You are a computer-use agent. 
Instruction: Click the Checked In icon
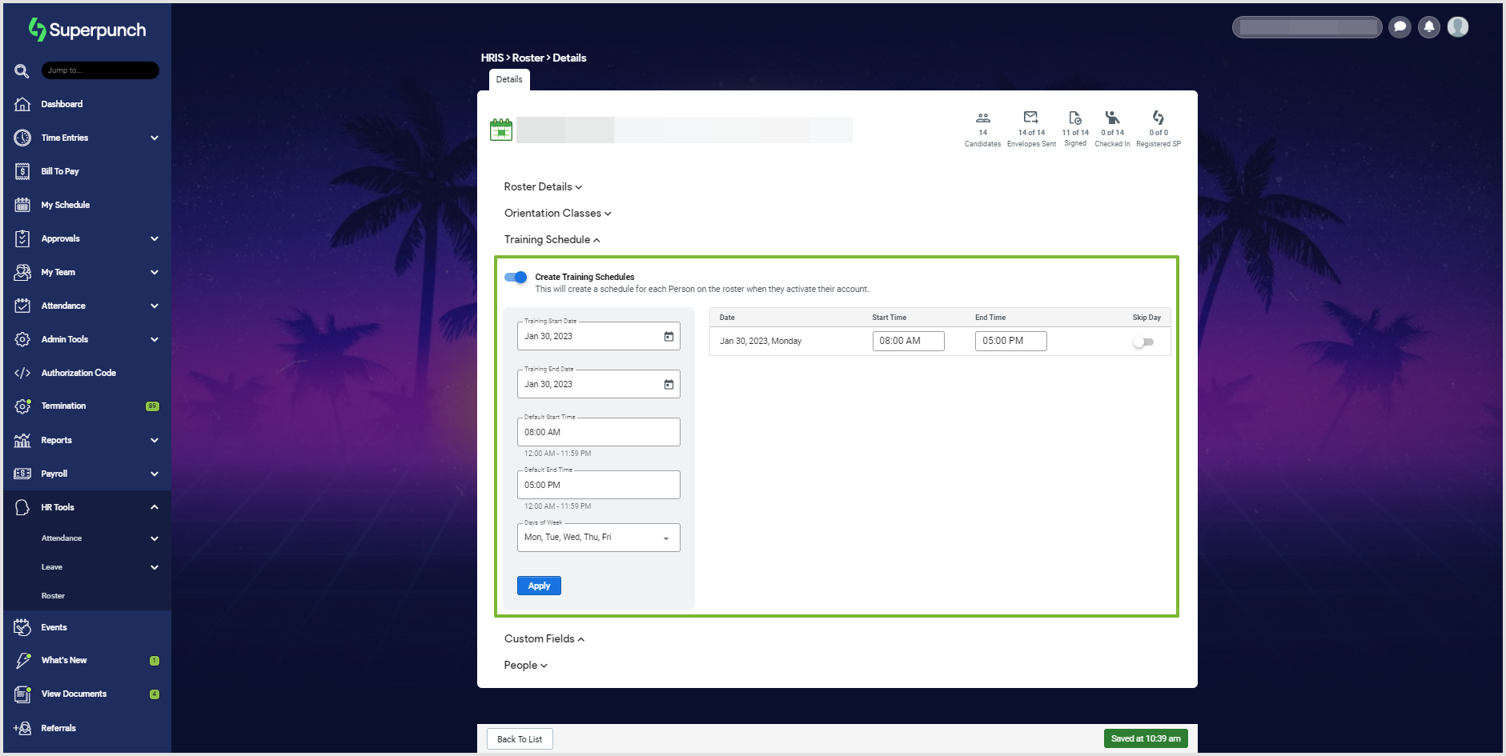coord(1112,118)
